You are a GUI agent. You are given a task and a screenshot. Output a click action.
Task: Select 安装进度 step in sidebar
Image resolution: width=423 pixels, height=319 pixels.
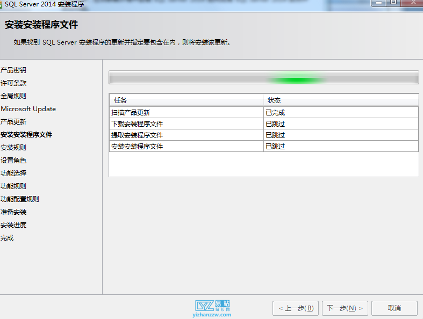pyautogui.click(x=13, y=225)
